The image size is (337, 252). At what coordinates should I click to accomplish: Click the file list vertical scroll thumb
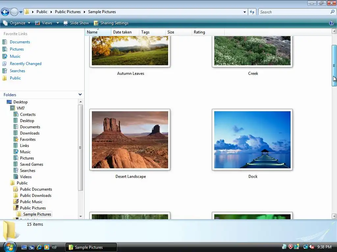[x=334, y=66]
